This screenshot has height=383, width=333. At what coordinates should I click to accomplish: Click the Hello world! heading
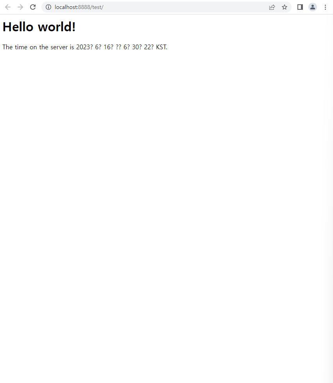[39, 27]
